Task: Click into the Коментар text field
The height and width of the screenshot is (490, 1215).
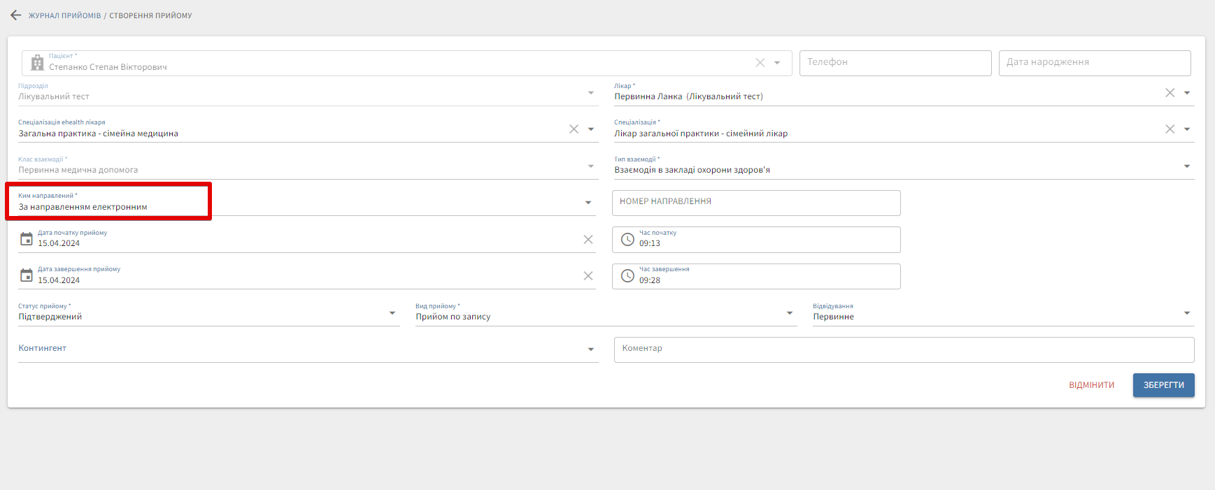Action: tap(903, 350)
